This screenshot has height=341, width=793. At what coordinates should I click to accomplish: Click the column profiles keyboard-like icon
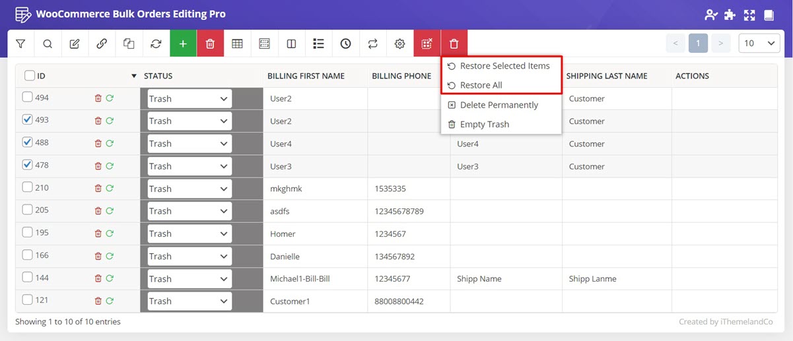[264, 44]
